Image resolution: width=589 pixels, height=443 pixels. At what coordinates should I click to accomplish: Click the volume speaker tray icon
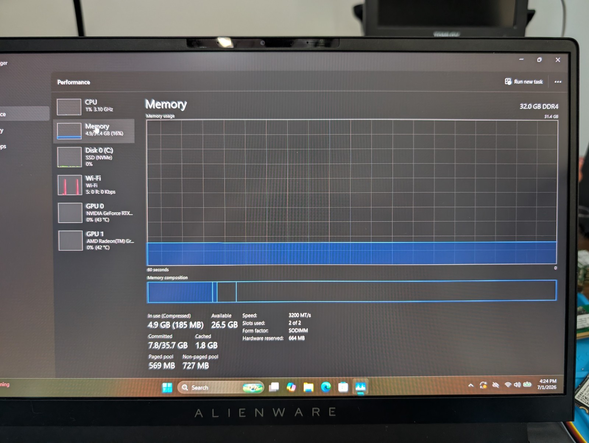coord(517,384)
